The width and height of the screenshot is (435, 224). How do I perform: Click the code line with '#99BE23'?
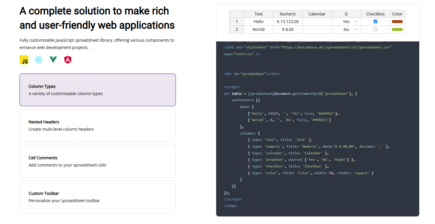pyautogui.click(x=289, y=120)
